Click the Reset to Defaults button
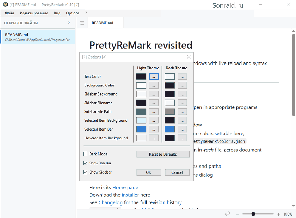This screenshot has width=296, height=218. pos(163,154)
